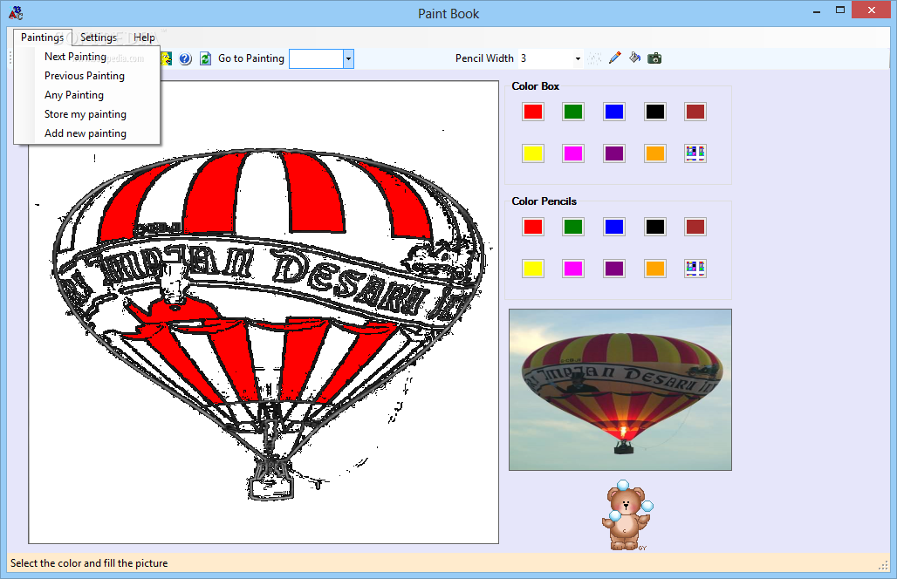Image resolution: width=897 pixels, height=579 pixels.
Task: Choose Previous Painting menu entry
Action: click(x=86, y=76)
